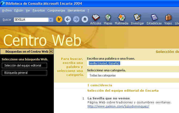Open the Investigar notepad icon
Image resolution: width=179 pixels, height=113 pixels.
pos(137,18)
